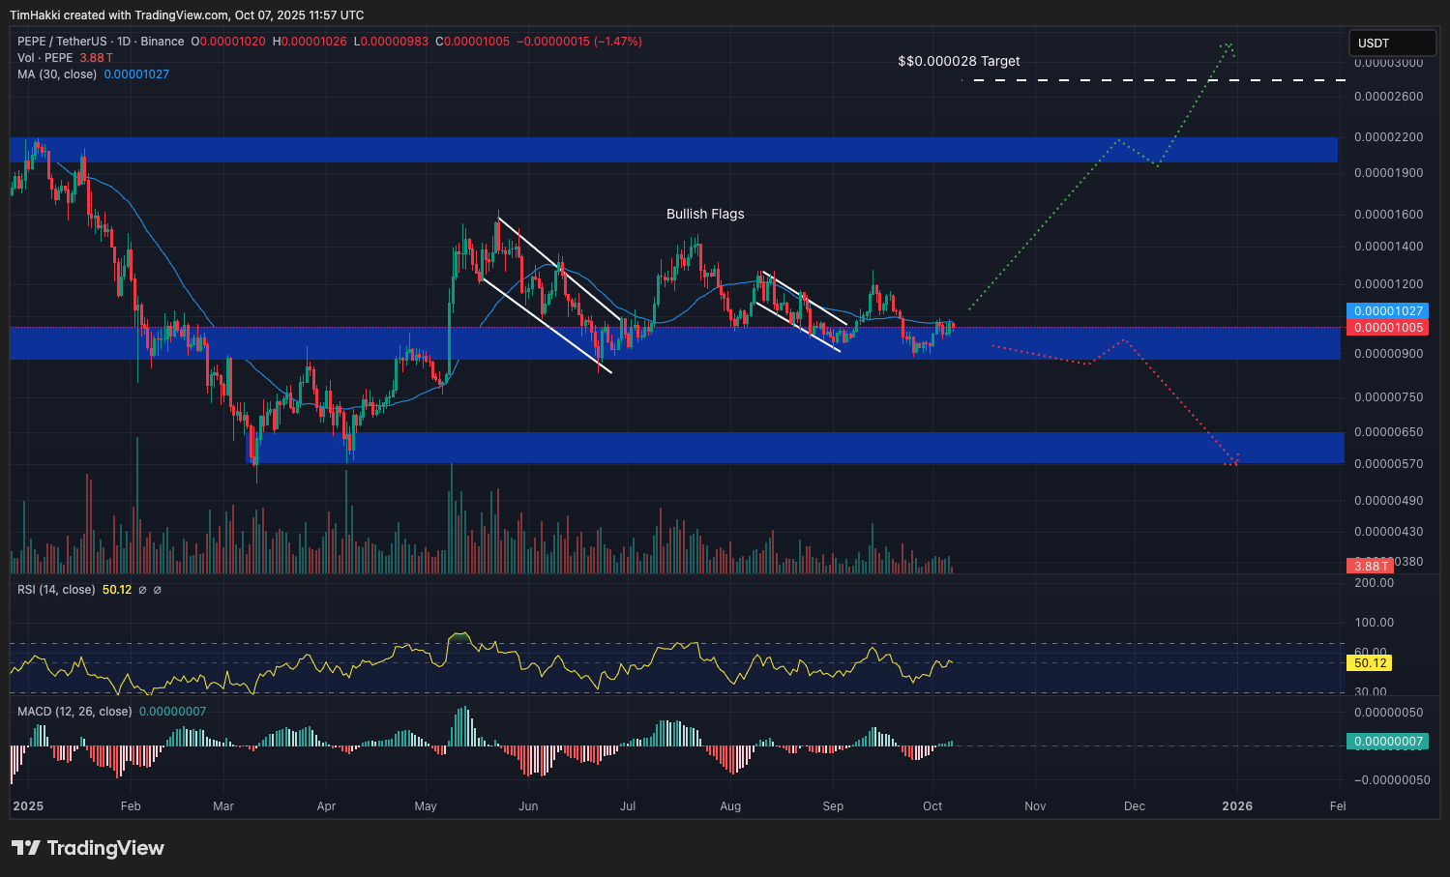Click the 2026 marker on time axis
The height and width of the screenshot is (877, 1450).
[x=1237, y=806]
